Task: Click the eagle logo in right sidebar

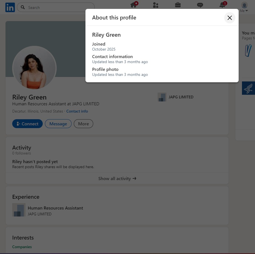Action: (x=249, y=88)
